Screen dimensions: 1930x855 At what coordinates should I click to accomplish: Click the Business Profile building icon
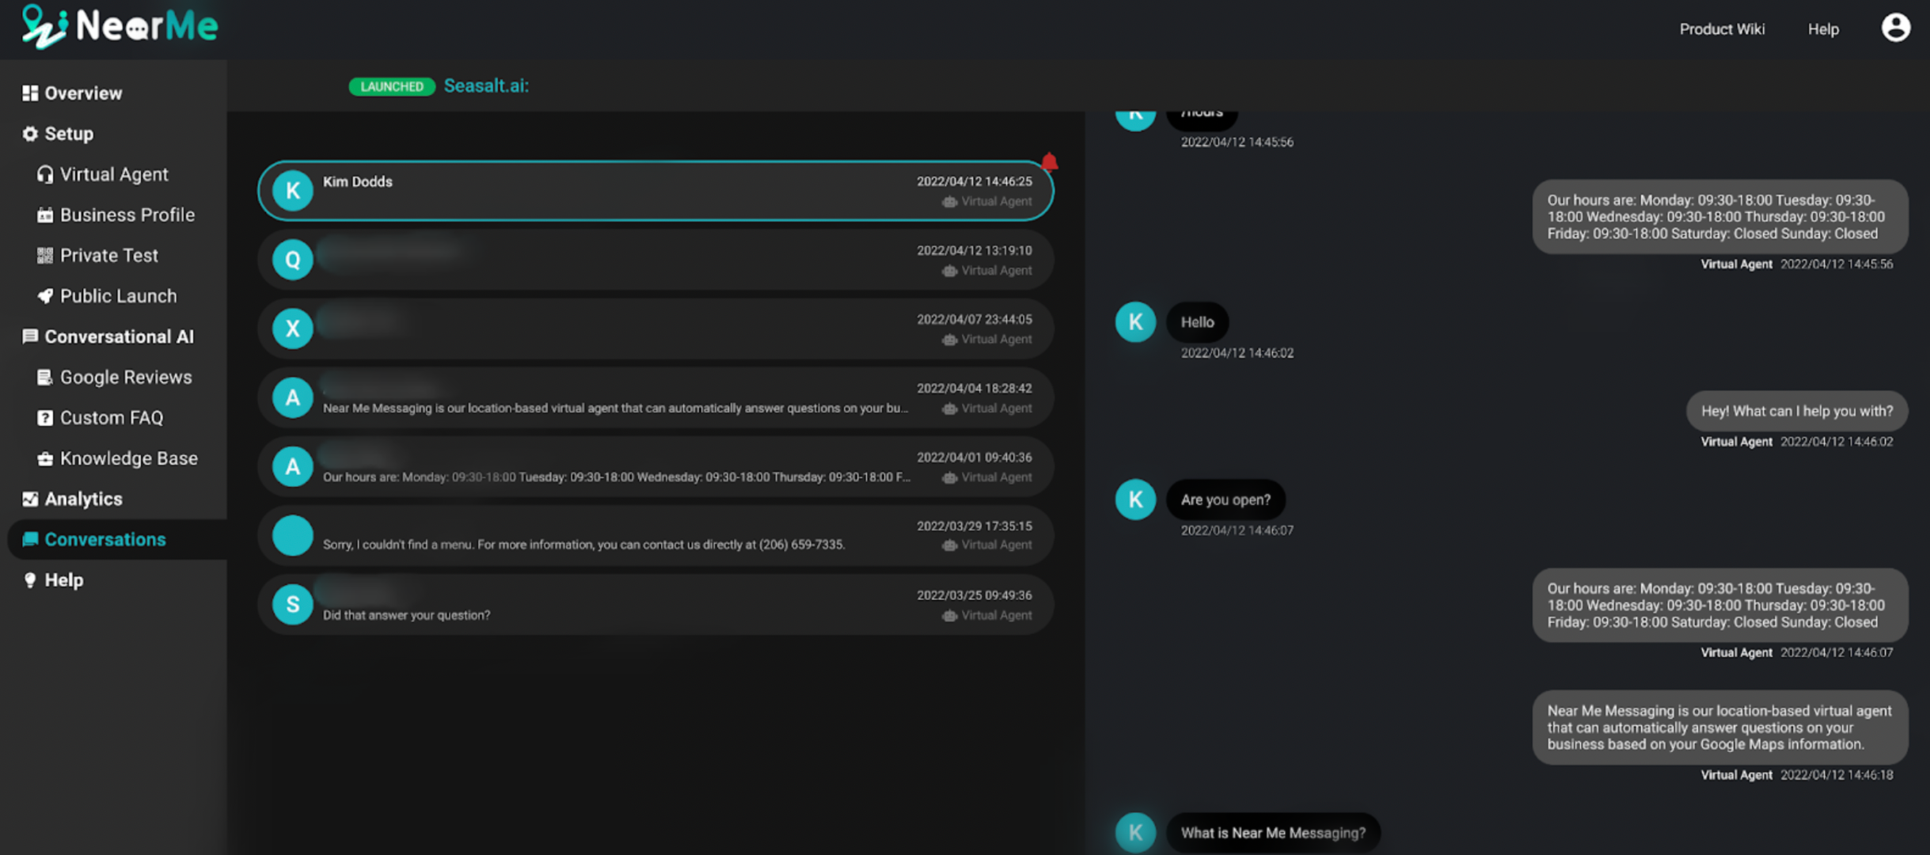[45, 215]
